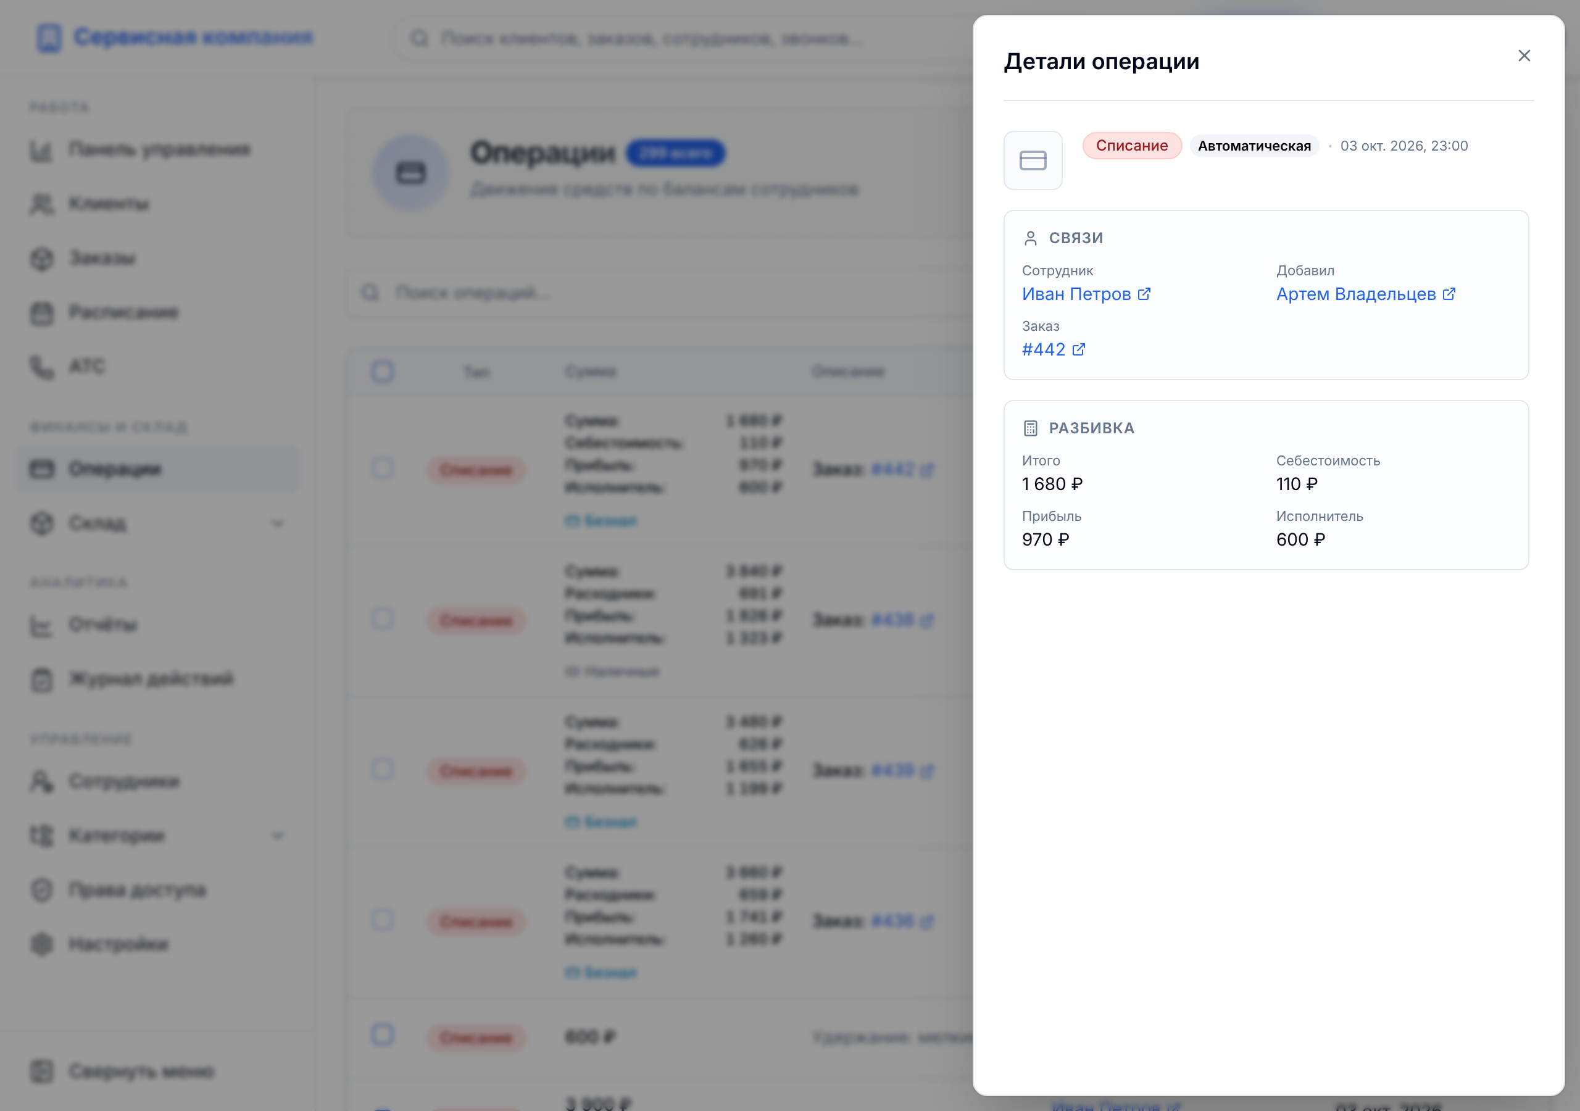Viewport: 1580px width, 1111px height.
Task: Check the row checkbox for the 3 840 ₽ operation
Action: pyautogui.click(x=383, y=618)
